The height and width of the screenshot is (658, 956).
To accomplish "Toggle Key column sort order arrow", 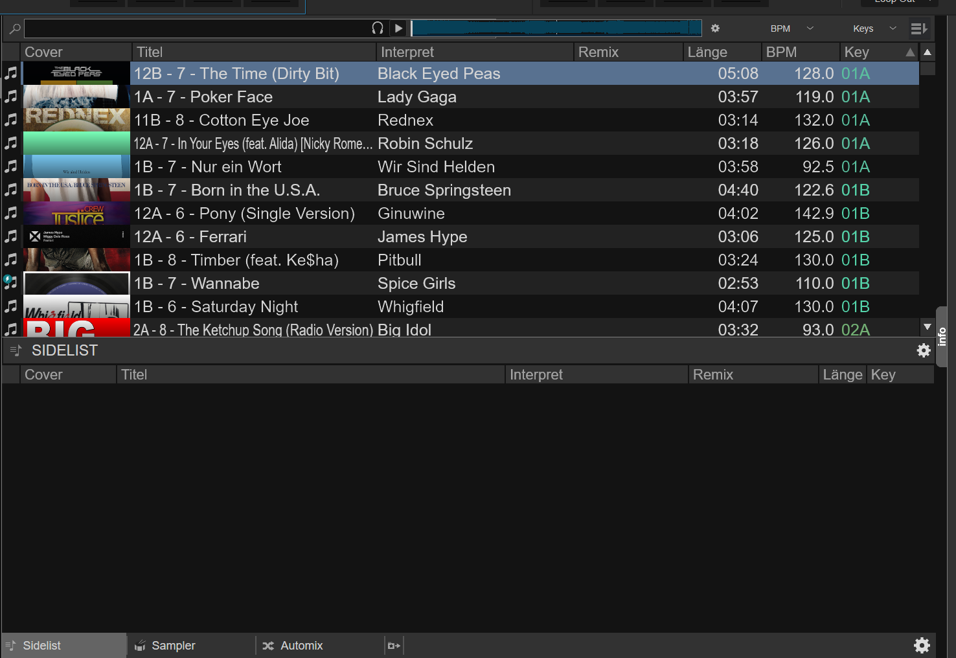I will (x=911, y=52).
